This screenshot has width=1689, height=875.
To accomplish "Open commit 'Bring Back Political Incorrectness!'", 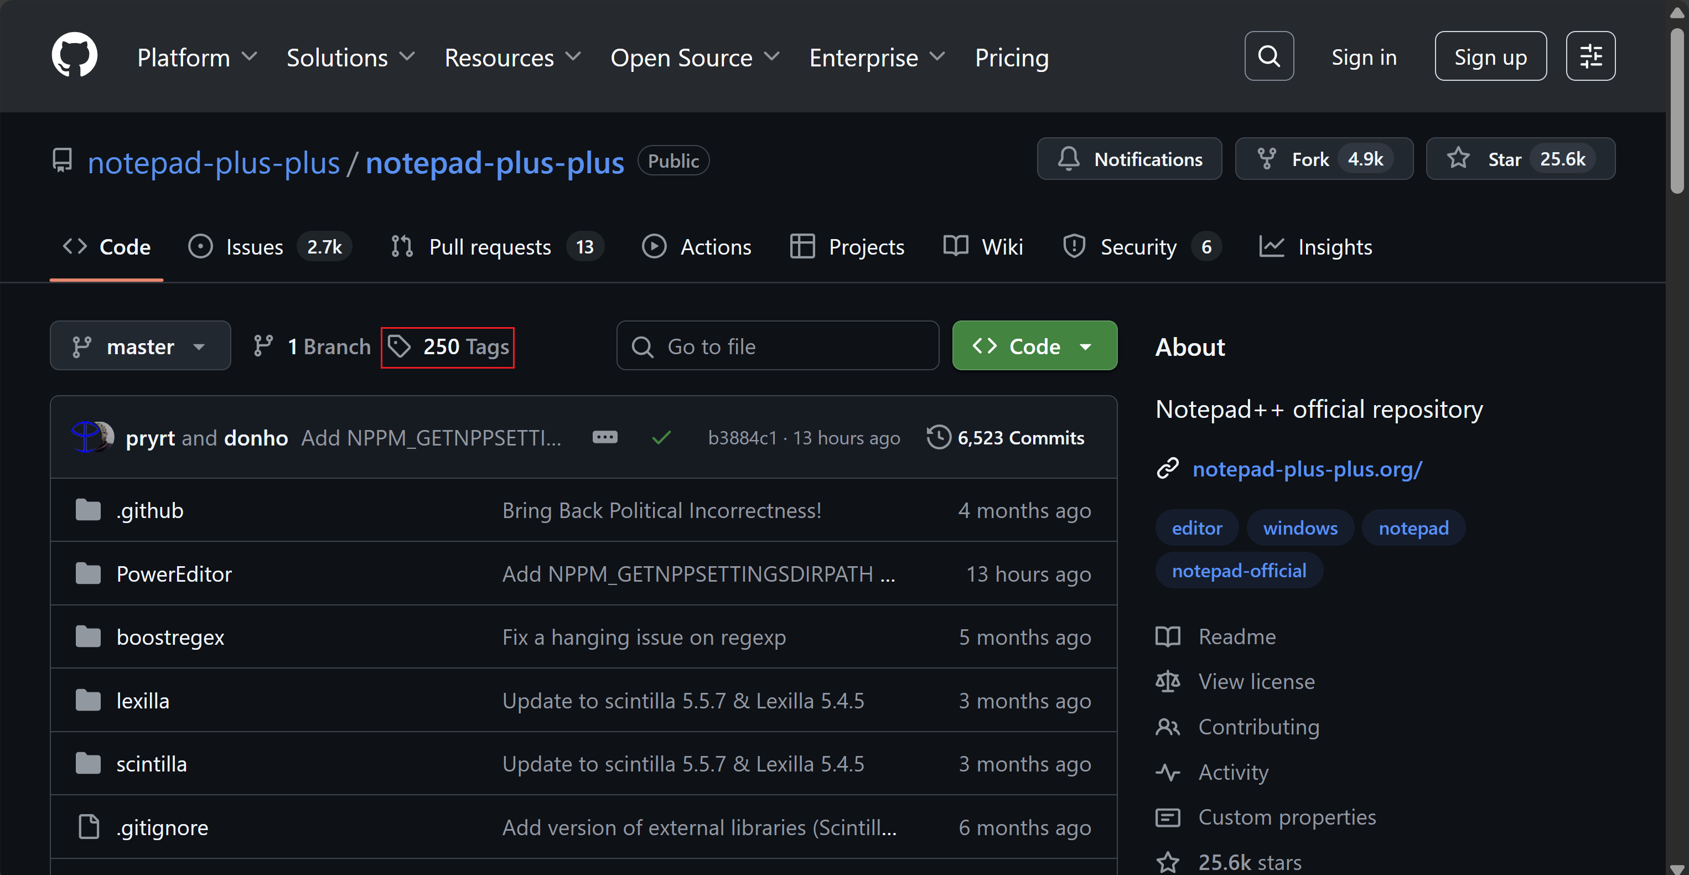I will 661,510.
